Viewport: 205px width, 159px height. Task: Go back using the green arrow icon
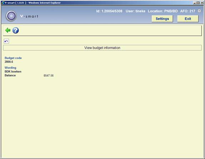tap(8, 30)
